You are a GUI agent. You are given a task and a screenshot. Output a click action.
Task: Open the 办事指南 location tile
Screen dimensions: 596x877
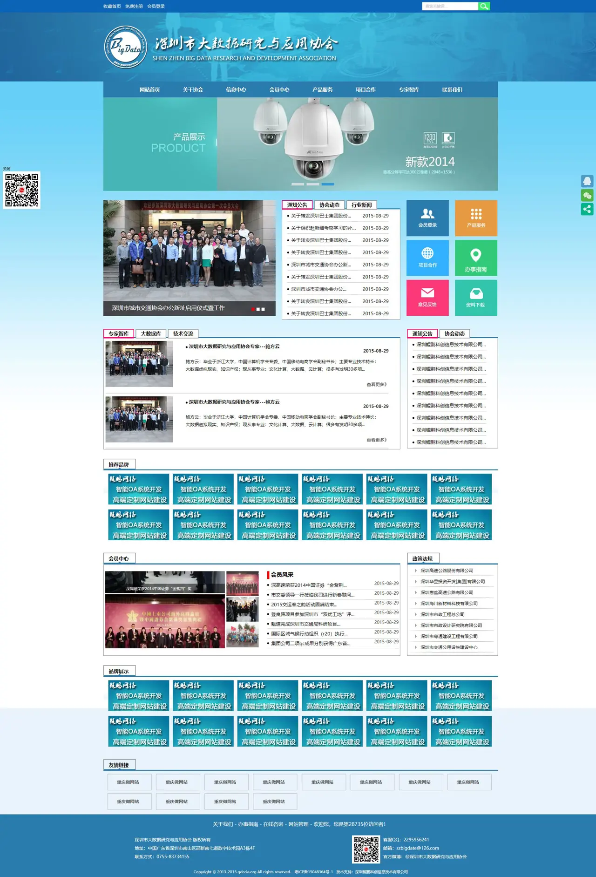pos(476,258)
